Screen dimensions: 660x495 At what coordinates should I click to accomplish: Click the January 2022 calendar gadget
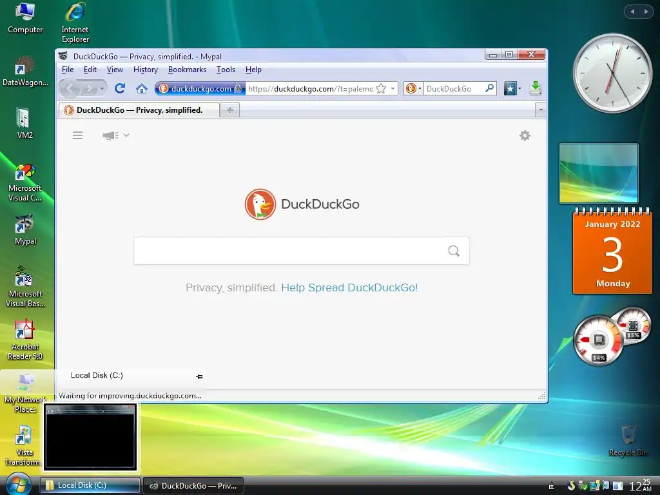612,251
